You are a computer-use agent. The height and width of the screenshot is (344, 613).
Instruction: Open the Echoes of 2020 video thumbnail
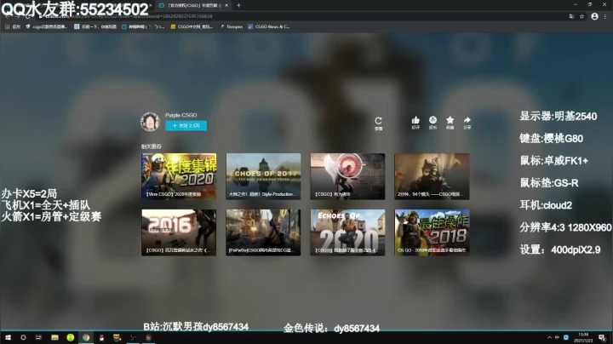tap(347, 232)
